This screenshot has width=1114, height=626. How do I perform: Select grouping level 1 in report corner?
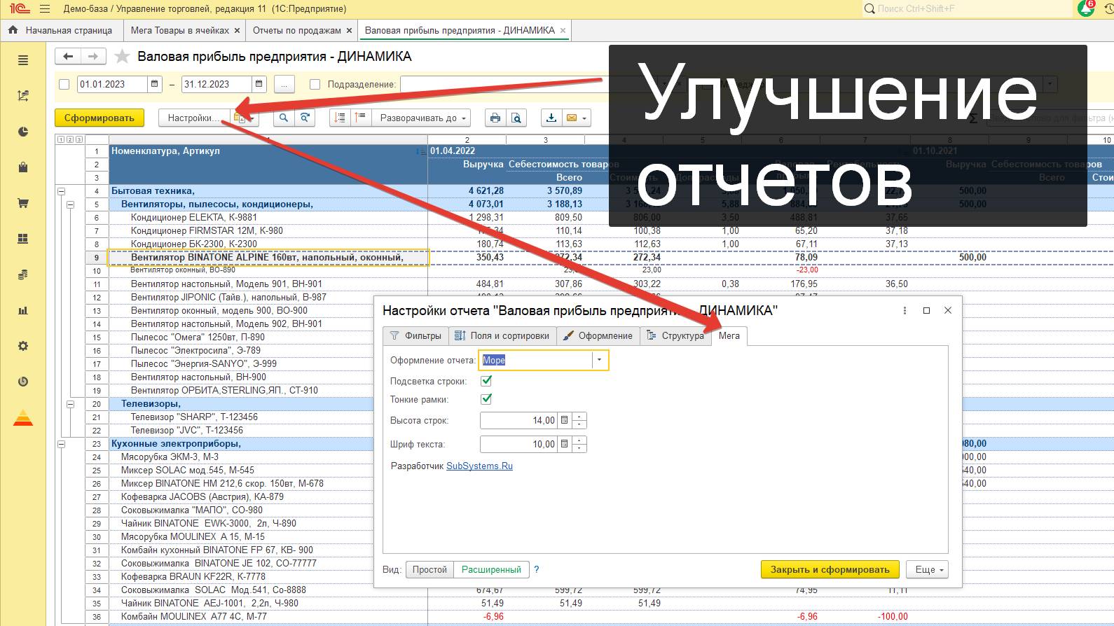pyautogui.click(x=60, y=140)
